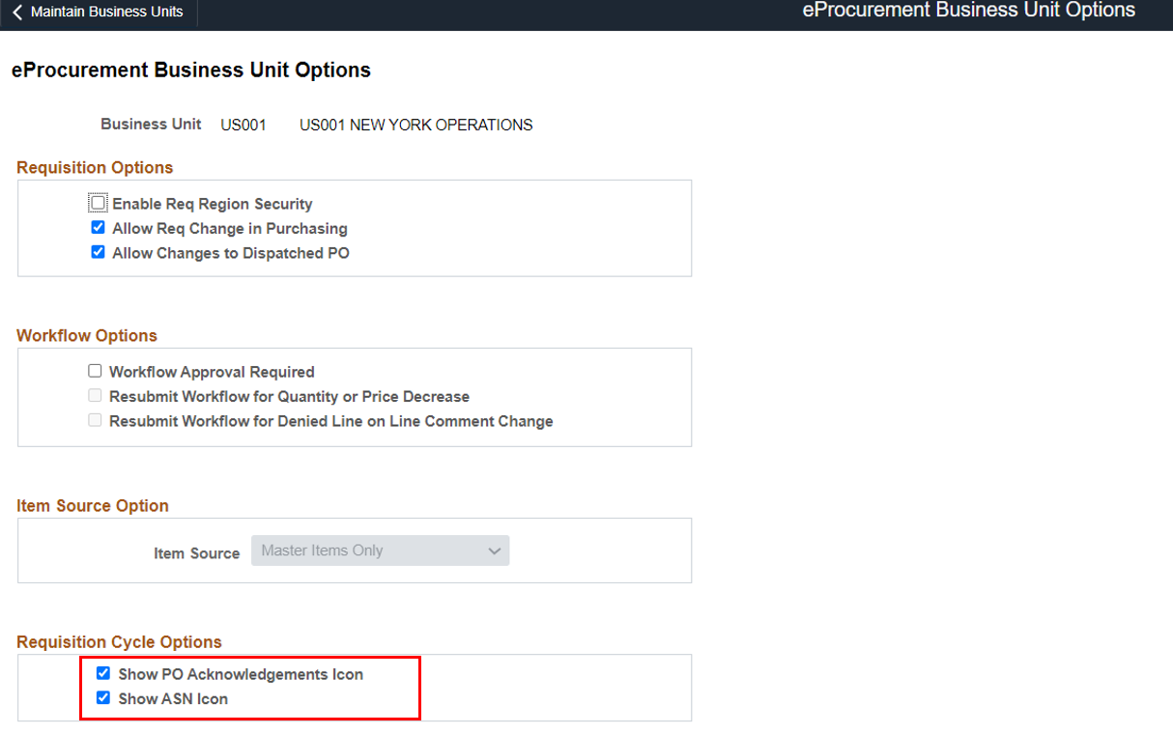Enable Req Region Security checkbox
Viewport: 1173px width, 734px height.
pos(98,204)
